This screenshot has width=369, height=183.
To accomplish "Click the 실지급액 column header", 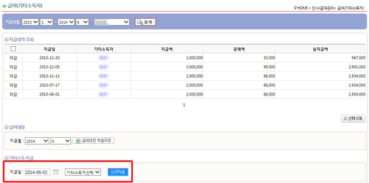I will [x=320, y=49].
